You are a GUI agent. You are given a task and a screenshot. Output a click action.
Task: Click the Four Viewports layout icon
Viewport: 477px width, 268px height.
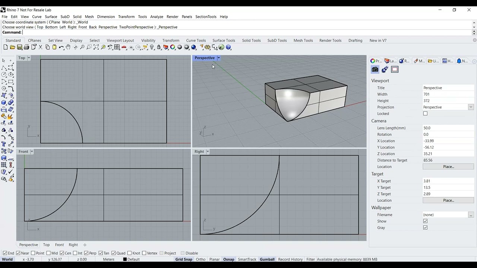(117, 47)
